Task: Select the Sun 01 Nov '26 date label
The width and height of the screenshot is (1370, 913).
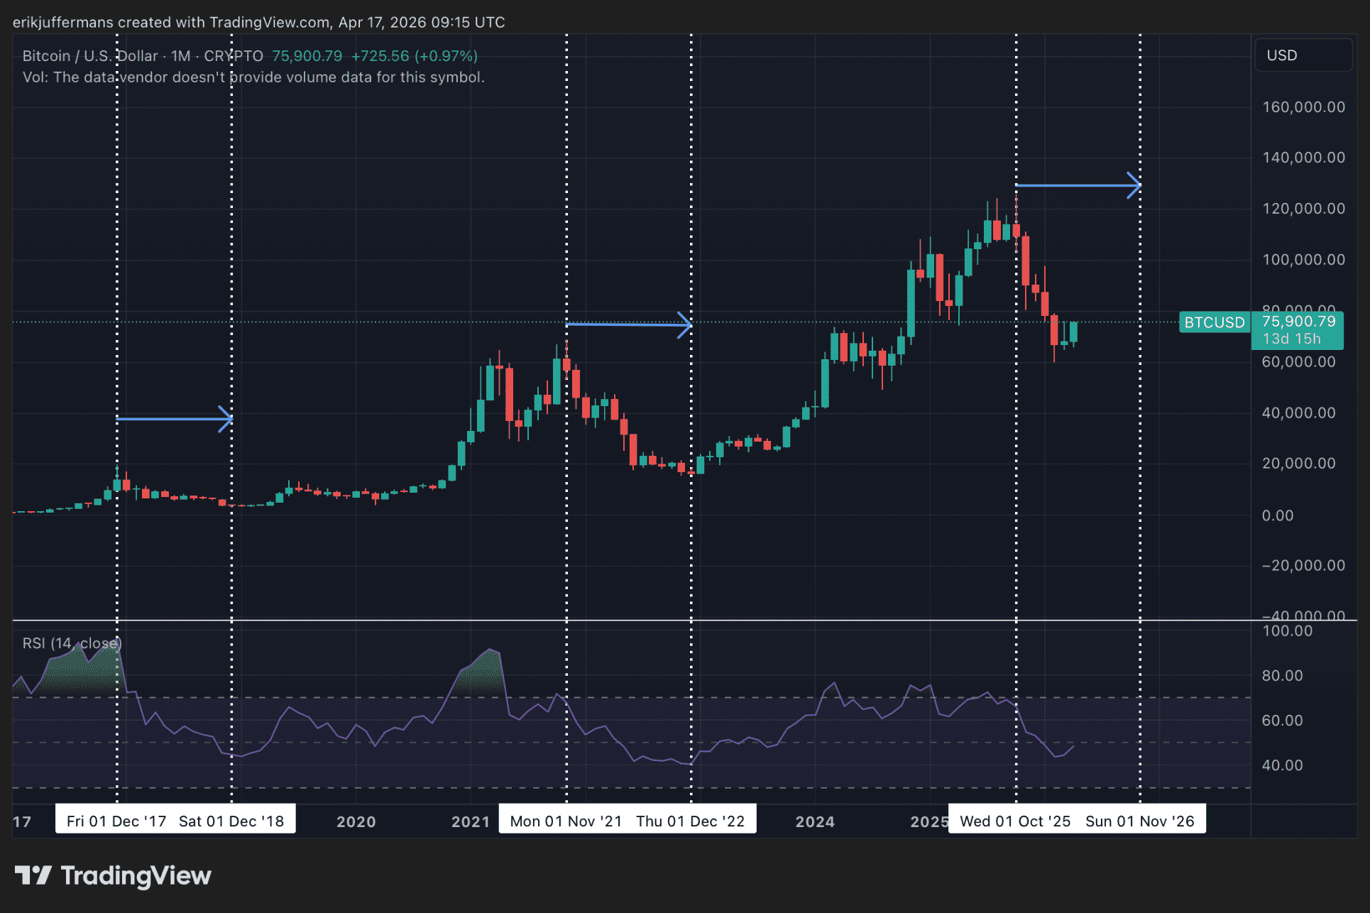Action: (1139, 821)
